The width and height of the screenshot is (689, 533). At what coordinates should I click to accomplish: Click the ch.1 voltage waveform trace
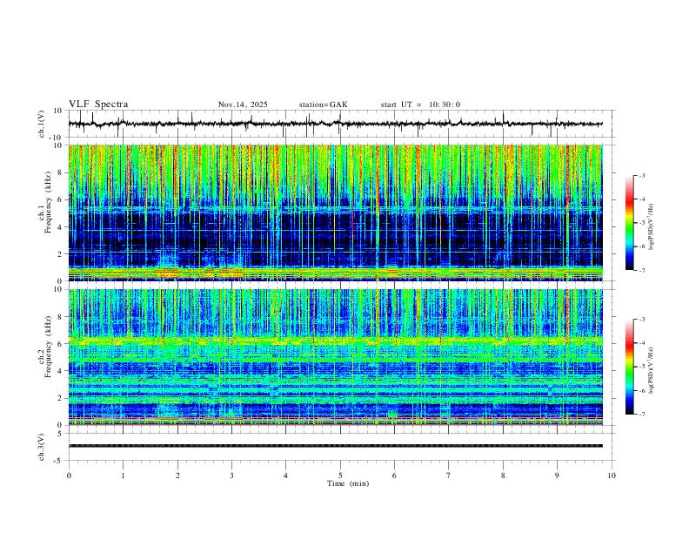[335, 124]
